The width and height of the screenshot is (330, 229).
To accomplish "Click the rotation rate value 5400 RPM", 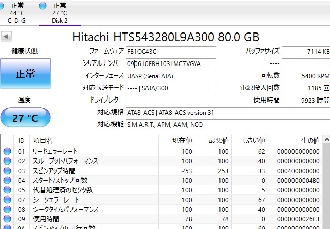I will [306, 76].
